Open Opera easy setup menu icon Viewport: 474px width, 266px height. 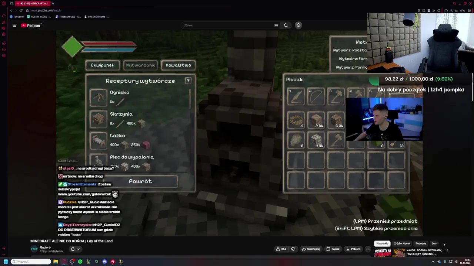click(x=470, y=10)
